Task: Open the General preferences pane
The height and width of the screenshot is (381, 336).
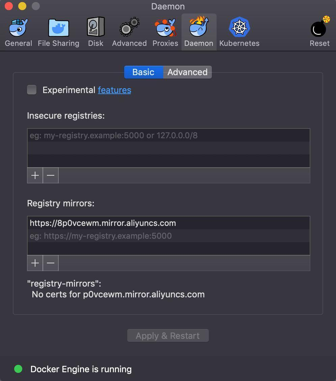Action: [x=19, y=33]
